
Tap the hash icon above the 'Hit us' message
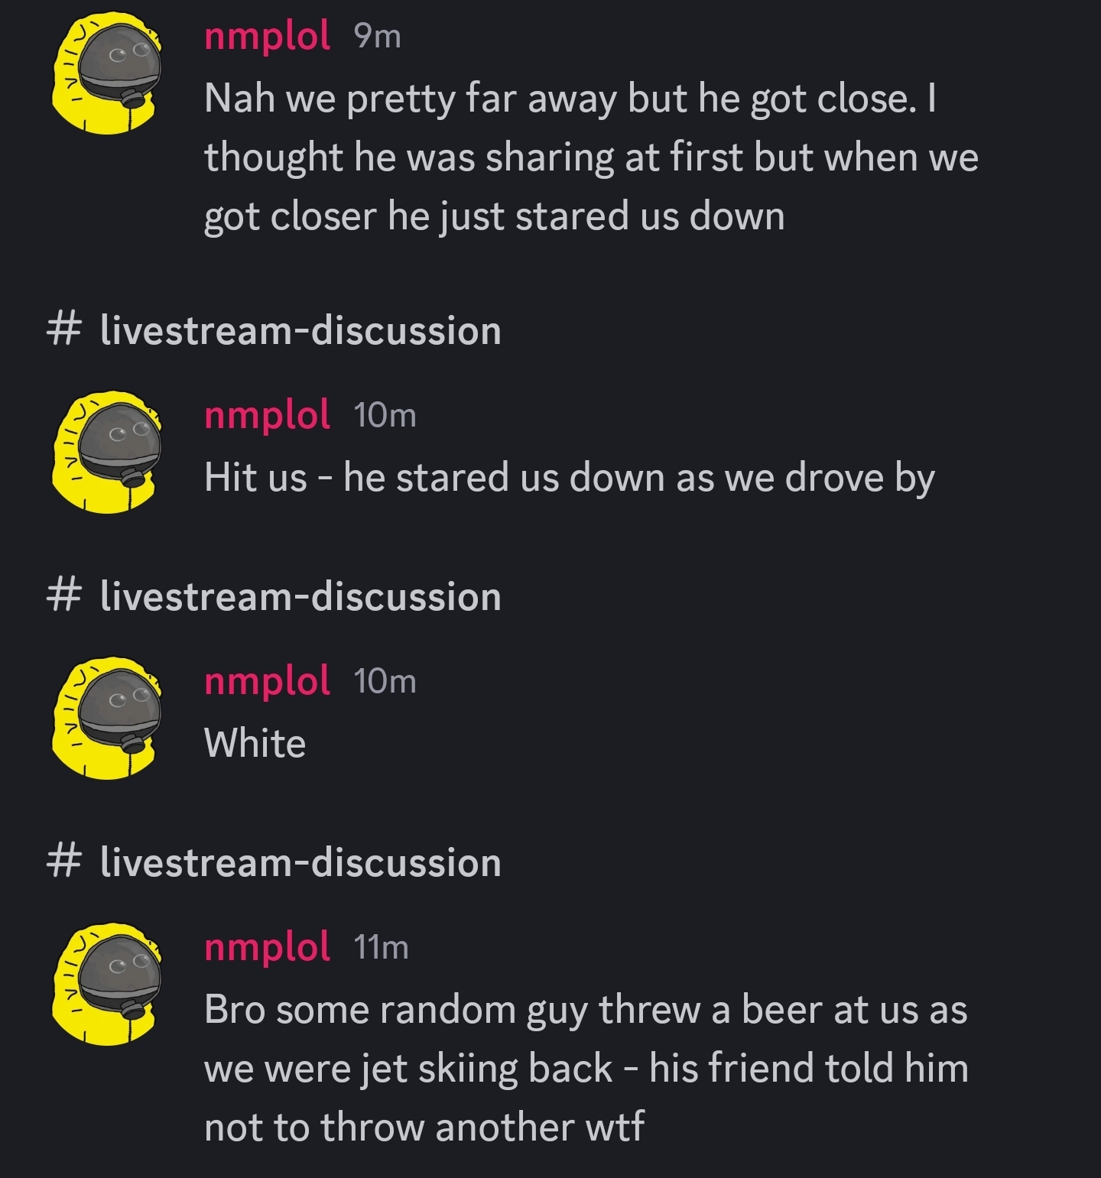tap(63, 331)
